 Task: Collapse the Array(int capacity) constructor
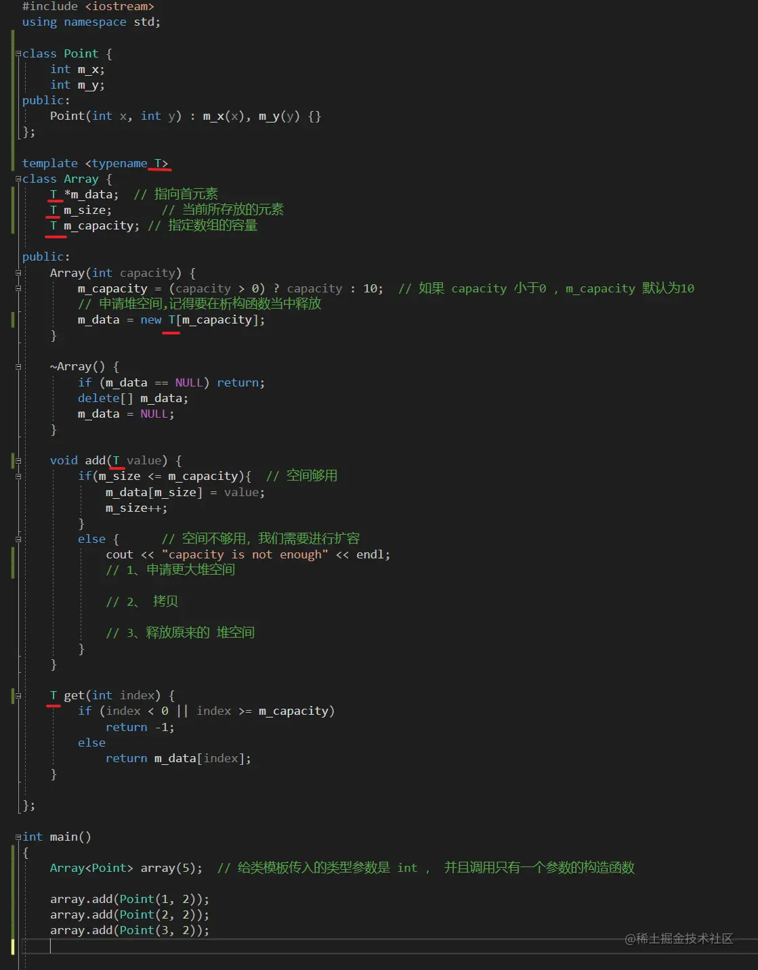point(18,273)
